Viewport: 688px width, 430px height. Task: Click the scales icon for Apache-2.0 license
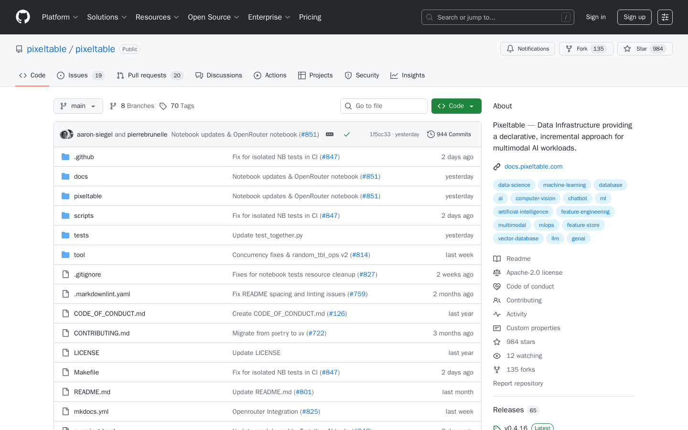point(497,272)
